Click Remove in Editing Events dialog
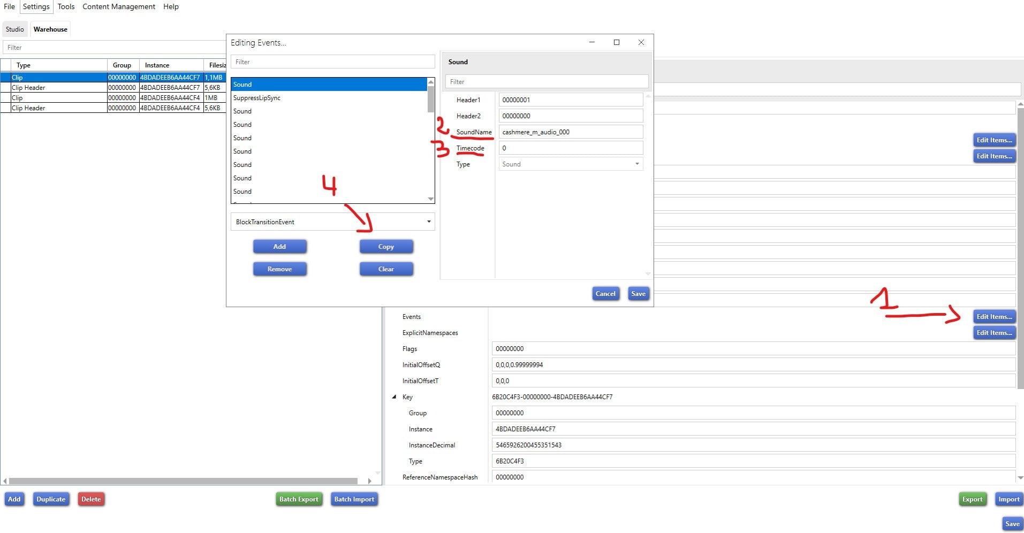 [279, 269]
